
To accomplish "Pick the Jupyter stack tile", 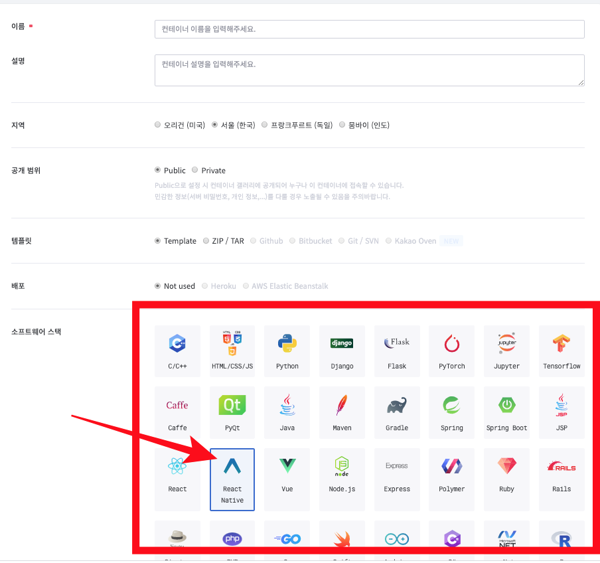I will (x=506, y=351).
